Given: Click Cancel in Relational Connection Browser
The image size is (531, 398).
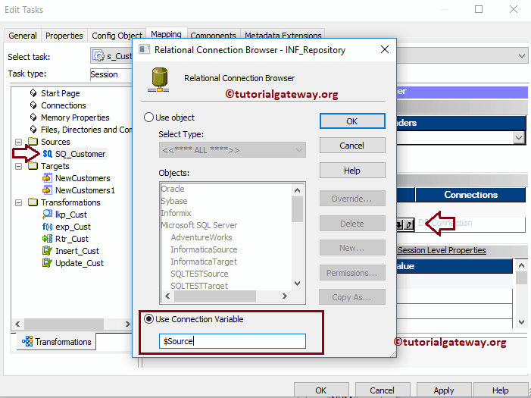Looking at the screenshot, I should point(352,146).
